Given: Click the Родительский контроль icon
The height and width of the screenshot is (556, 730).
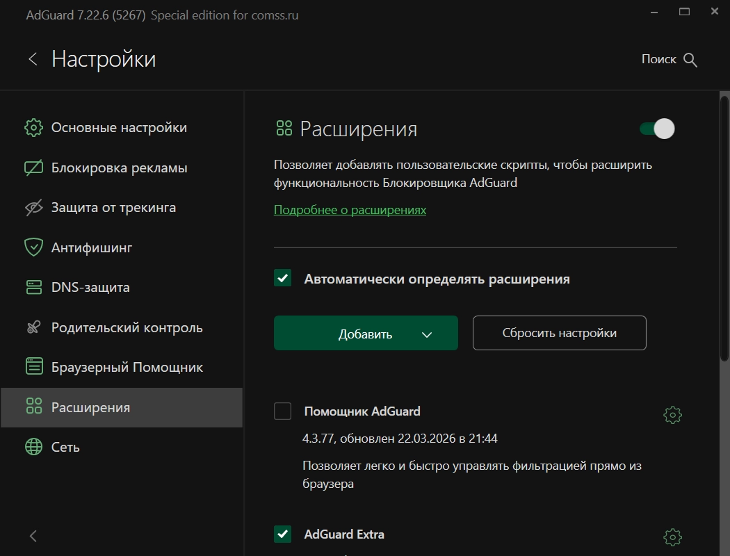Looking at the screenshot, I should point(33,328).
